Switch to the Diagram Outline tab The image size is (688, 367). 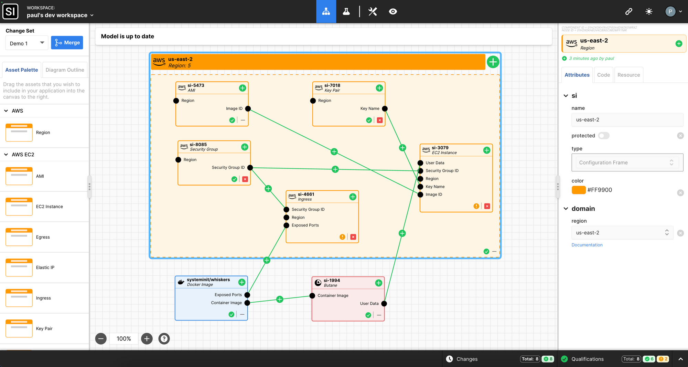pyautogui.click(x=65, y=70)
